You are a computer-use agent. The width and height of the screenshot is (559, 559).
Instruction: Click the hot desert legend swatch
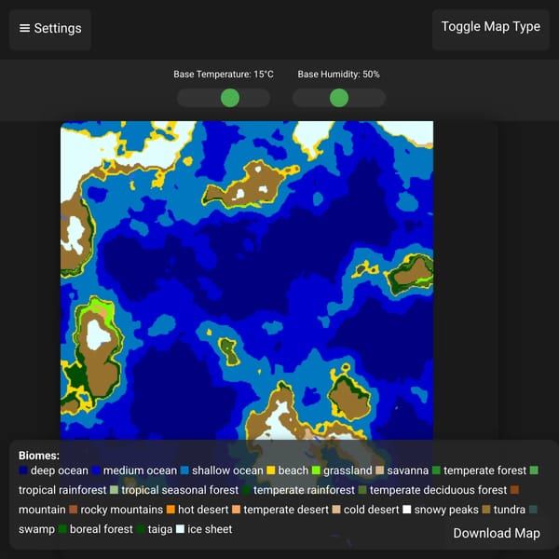[170, 510]
